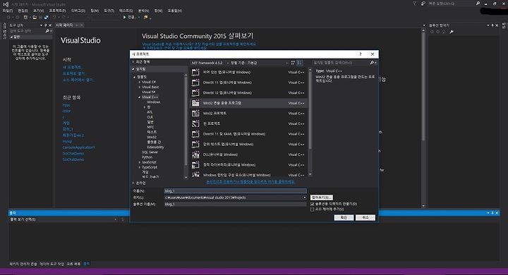Select the SQL Server templates node
The height and width of the screenshot is (275, 508).
click(x=150, y=152)
